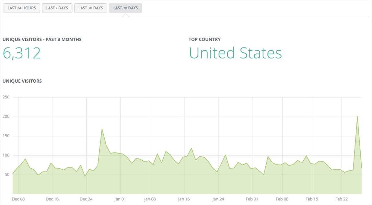This screenshot has height=205, width=372.
Task: Select the Dec 16 axis label
Action: click(52, 199)
